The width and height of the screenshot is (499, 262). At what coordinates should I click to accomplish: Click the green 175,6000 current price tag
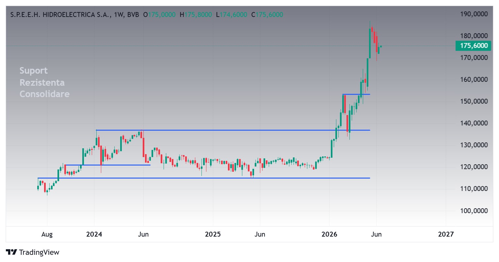click(x=474, y=46)
